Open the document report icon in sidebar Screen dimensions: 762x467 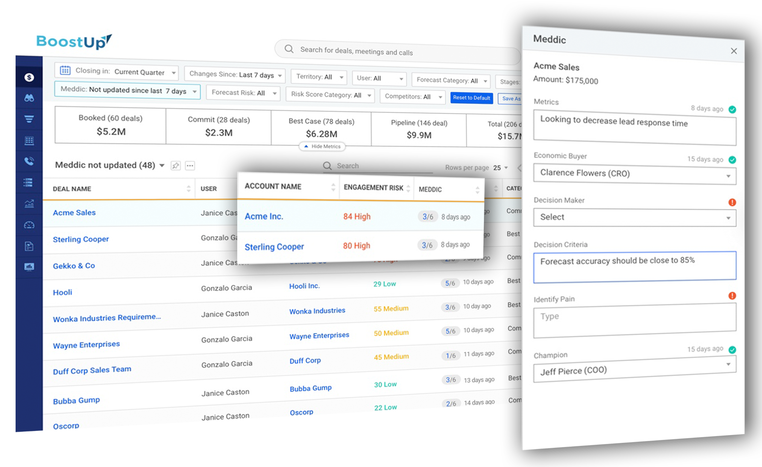29,246
